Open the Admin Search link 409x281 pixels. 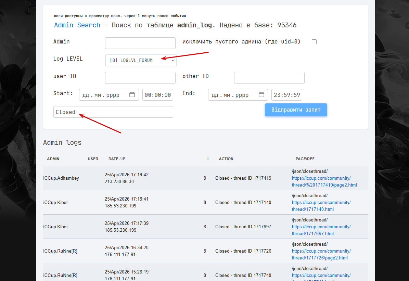(x=77, y=25)
